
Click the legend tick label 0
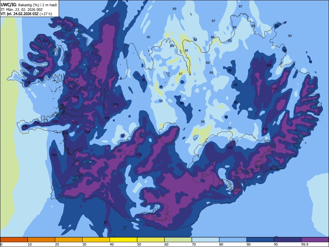[1, 244]
